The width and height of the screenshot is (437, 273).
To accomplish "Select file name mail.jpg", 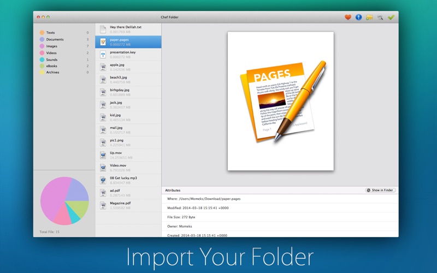I will tap(116, 128).
